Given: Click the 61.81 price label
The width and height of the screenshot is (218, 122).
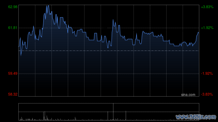Looking at the screenshot, I should (x=13, y=28).
